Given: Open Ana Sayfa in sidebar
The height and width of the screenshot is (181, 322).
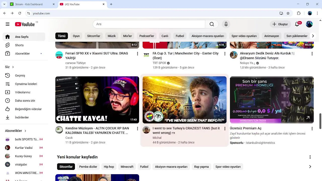Looking at the screenshot, I should (24, 37).
